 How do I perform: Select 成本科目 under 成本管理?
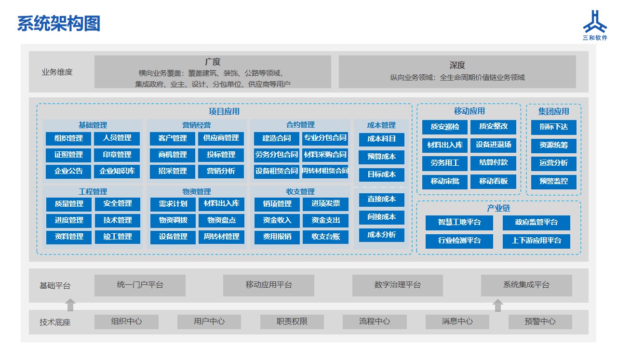(x=382, y=139)
